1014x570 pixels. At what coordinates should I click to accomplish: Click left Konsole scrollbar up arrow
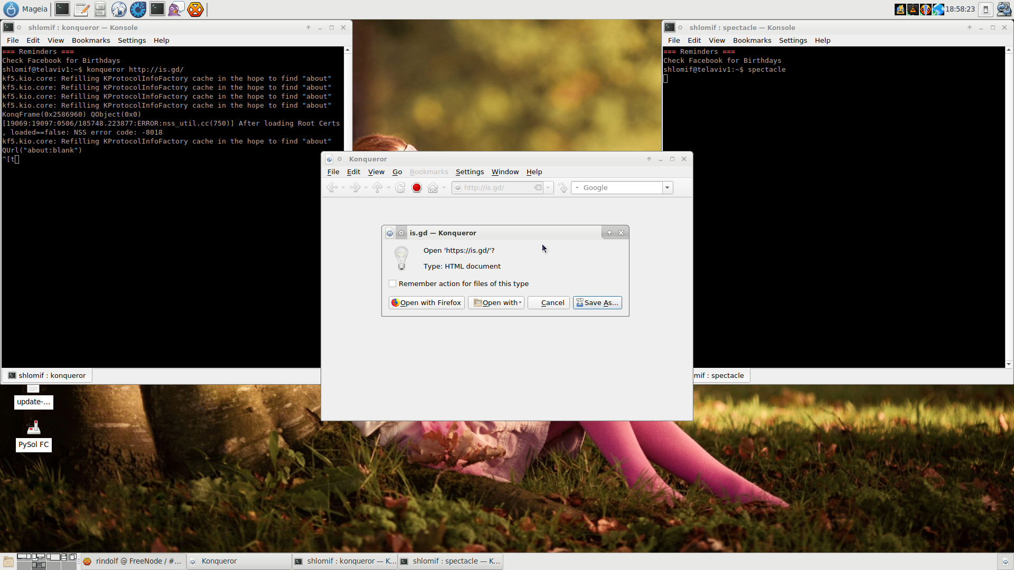pyautogui.click(x=348, y=50)
